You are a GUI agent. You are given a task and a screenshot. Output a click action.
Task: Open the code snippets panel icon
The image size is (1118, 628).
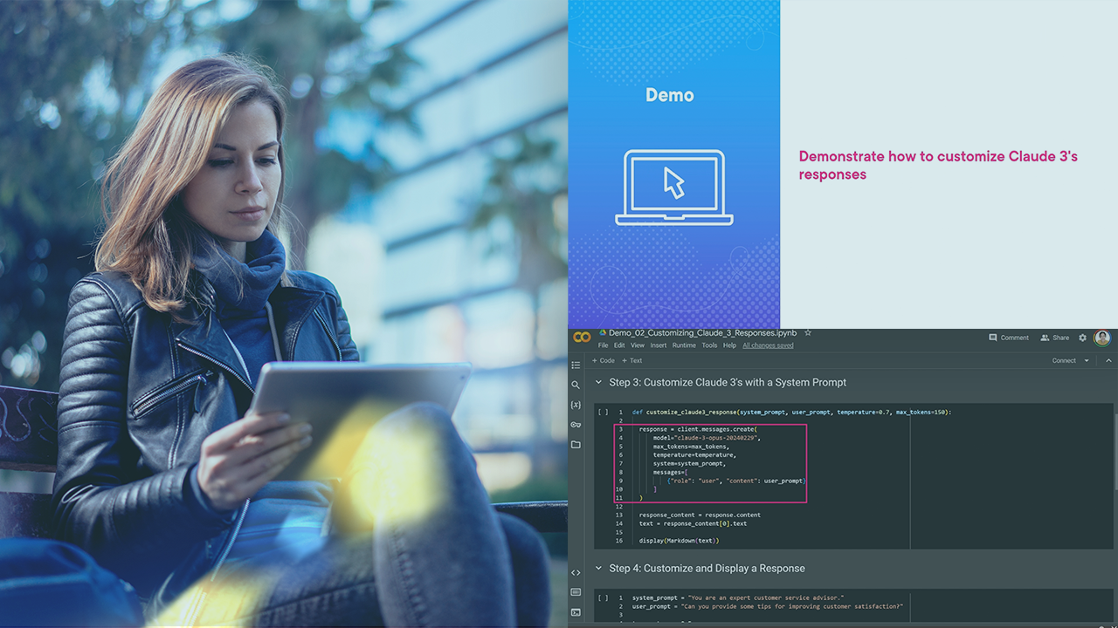coord(576,572)
